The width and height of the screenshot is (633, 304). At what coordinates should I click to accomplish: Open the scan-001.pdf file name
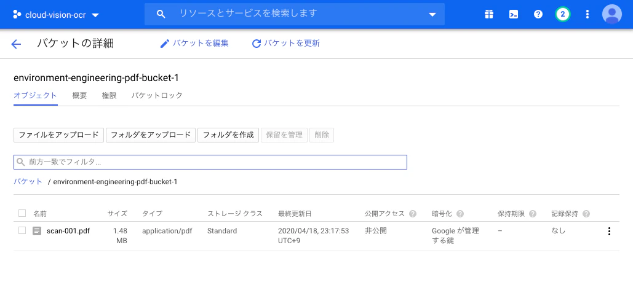pyautogui.click(x=68, y=231)
